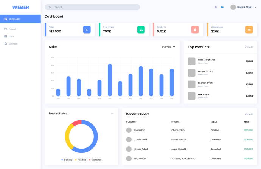Click into the Search input field
Image resolution: width=261 pixels, height=169 pixels.
point(95,7)
